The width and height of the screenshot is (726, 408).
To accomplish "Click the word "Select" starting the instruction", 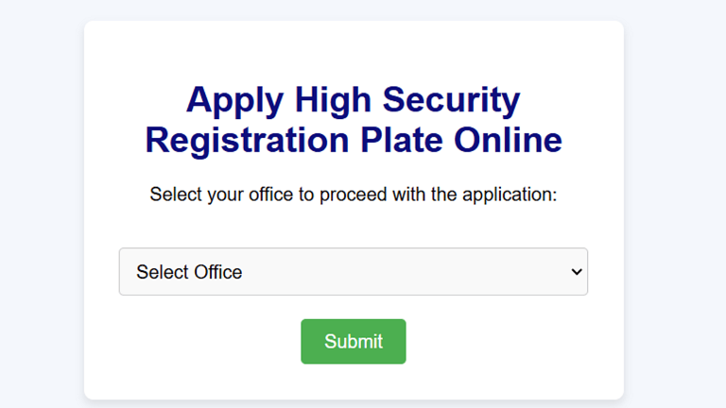I will point(175,195).
